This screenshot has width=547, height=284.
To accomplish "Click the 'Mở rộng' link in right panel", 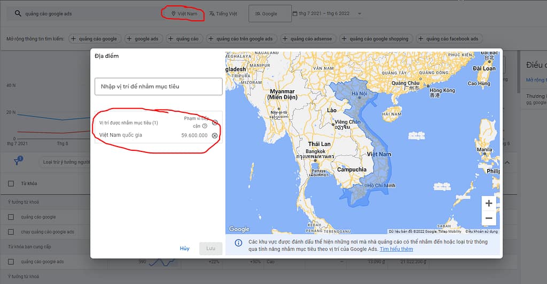I will click(x=536, y=80).
